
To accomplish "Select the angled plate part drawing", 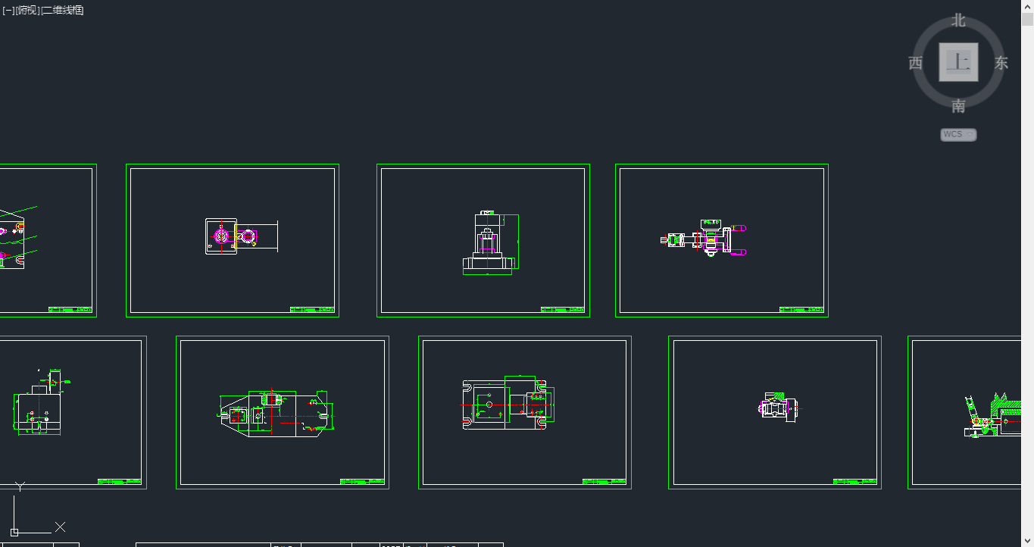I will (276, 414).
